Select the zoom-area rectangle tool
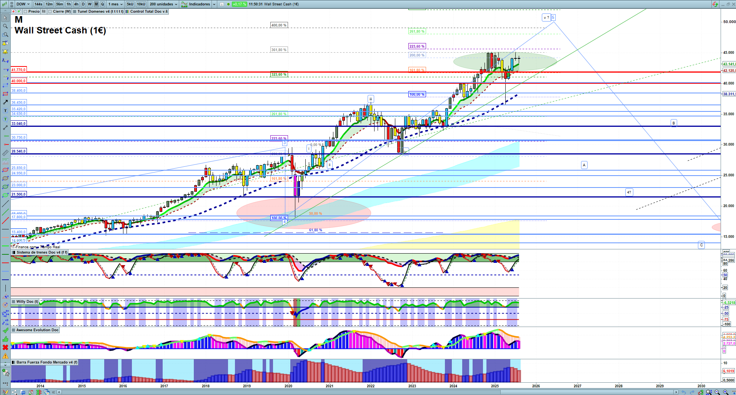Viewport: 736px width, 395px height. tap(5, 35)
